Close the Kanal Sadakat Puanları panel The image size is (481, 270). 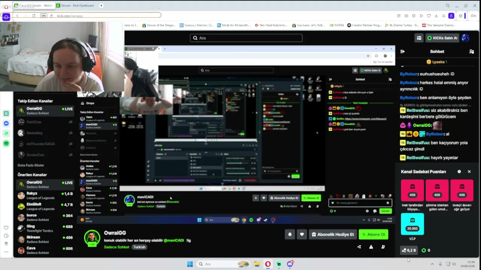coord(469,172)
